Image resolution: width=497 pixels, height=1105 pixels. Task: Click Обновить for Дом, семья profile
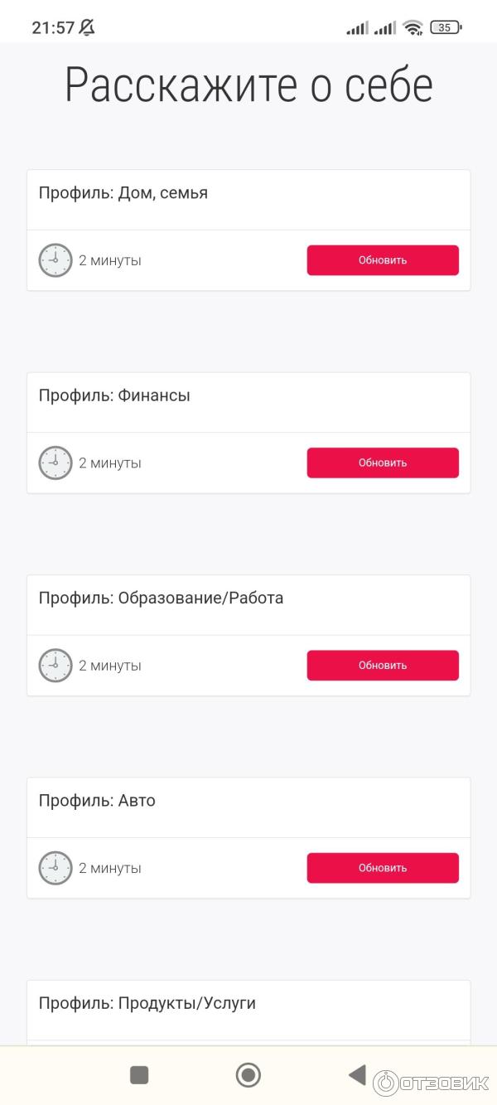point(383,260)
